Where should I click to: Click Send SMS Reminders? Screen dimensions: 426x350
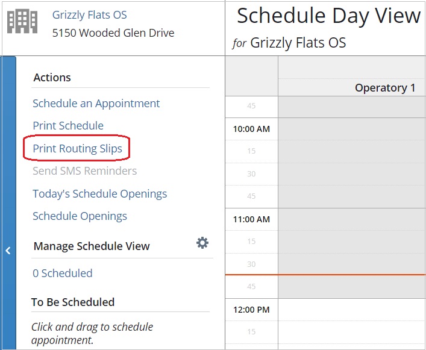(85, 171)
